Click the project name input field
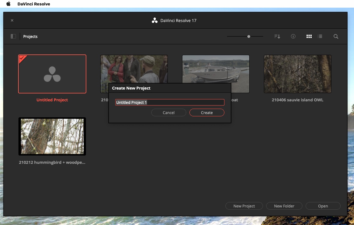The image size is (354, 225). pos(170,102)
